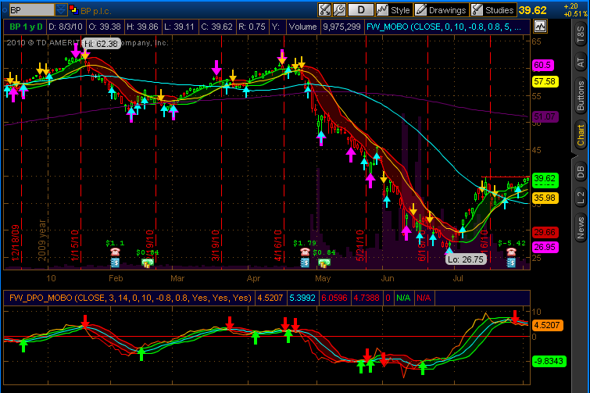This screenshot has height=393, width=590.
Task: Click the 3/19/10 expiration date marker
Action: coord(216,245)
